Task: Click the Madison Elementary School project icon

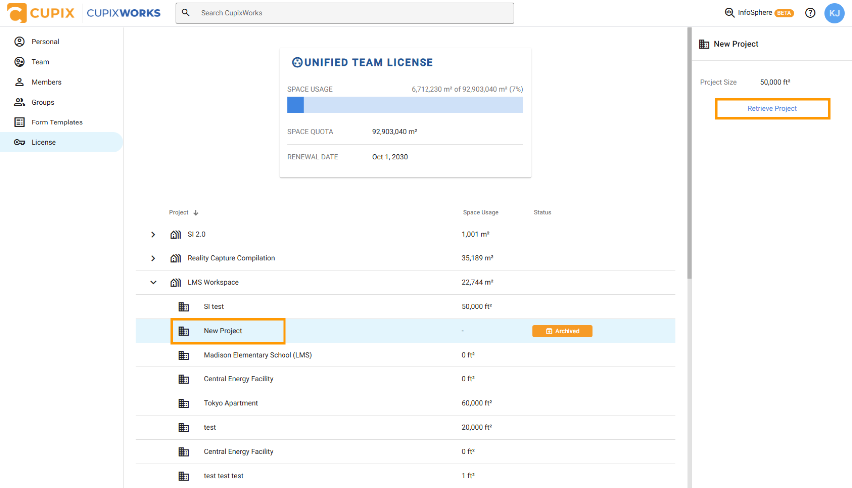Action: pos(184,355)
